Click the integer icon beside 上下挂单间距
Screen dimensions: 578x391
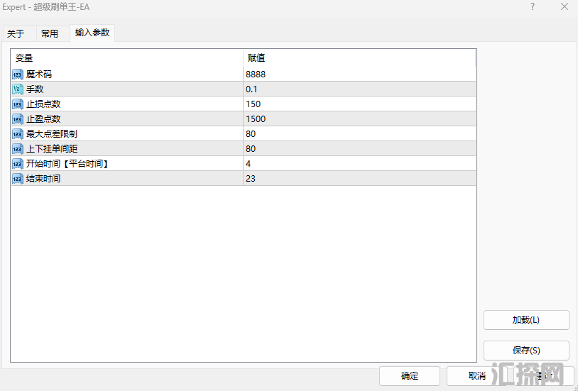pos(18,148)
